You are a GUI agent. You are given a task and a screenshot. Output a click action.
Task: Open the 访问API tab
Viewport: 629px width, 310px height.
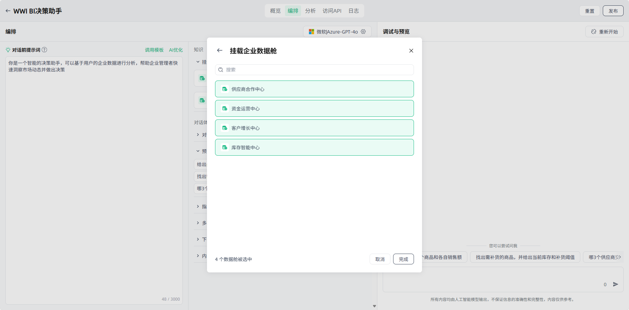tap(332, 11)
